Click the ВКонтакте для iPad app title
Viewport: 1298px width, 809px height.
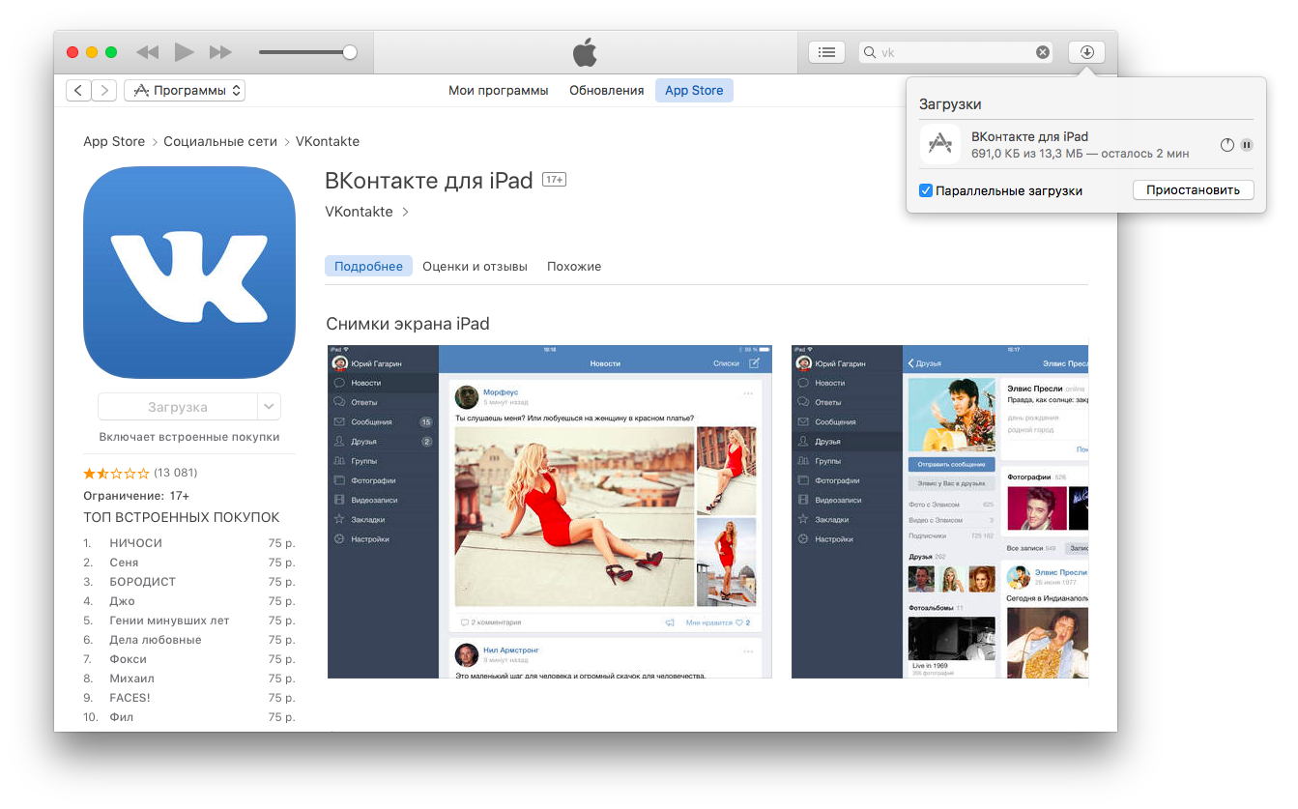click(429, 181)
